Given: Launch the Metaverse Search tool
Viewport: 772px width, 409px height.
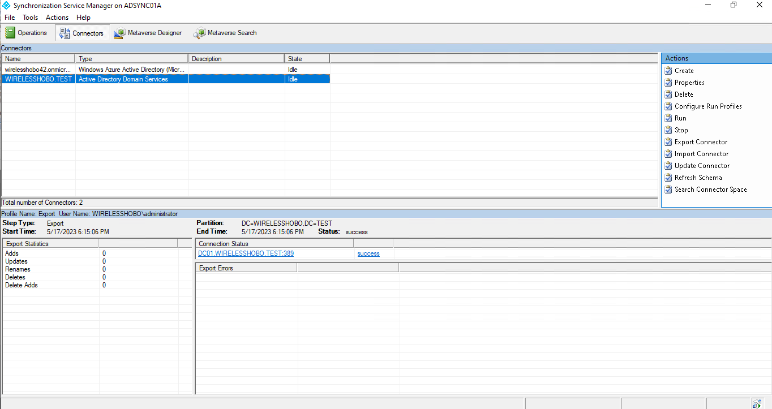Looking at the screenshot, I should click(x=225, y=33).
